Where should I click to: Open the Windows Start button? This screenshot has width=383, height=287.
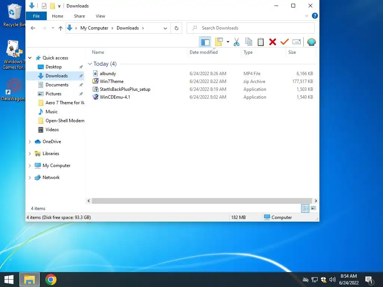[x=9, y=280]
